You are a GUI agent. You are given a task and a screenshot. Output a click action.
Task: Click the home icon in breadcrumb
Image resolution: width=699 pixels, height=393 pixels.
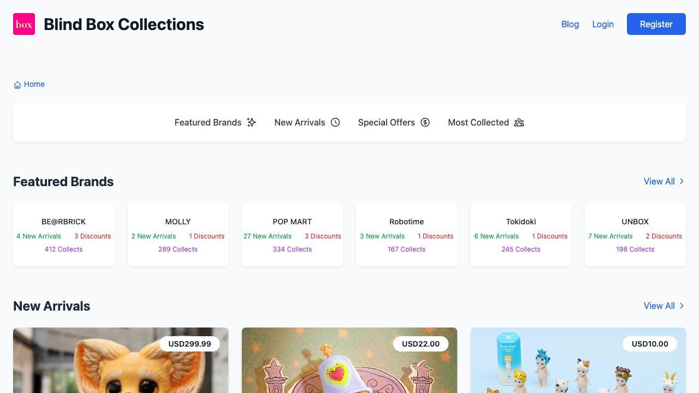(x=17, y=85)
